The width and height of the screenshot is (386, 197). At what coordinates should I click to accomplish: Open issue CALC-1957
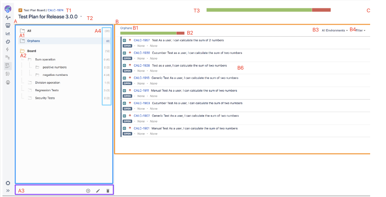(141, 40)
